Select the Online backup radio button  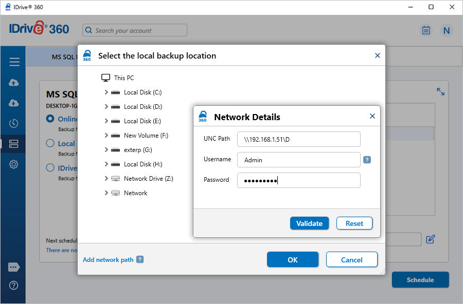pos(50,119)
